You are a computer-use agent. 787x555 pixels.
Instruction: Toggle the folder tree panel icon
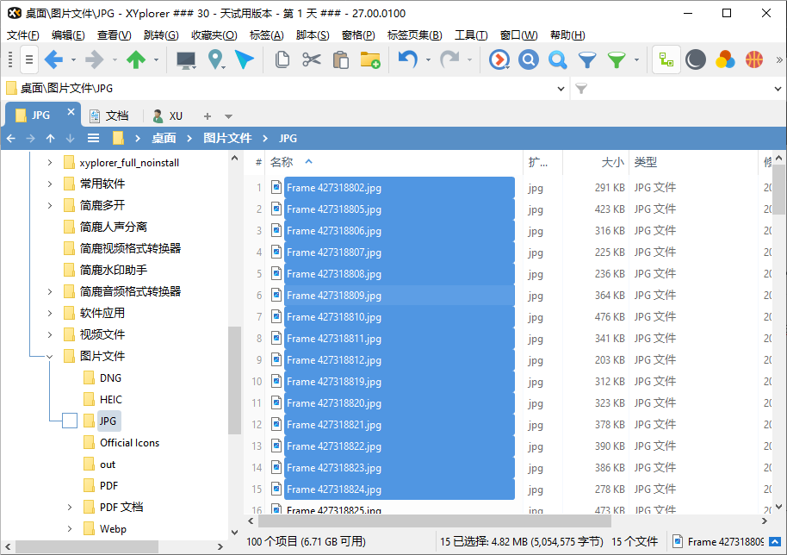point(666,59)
